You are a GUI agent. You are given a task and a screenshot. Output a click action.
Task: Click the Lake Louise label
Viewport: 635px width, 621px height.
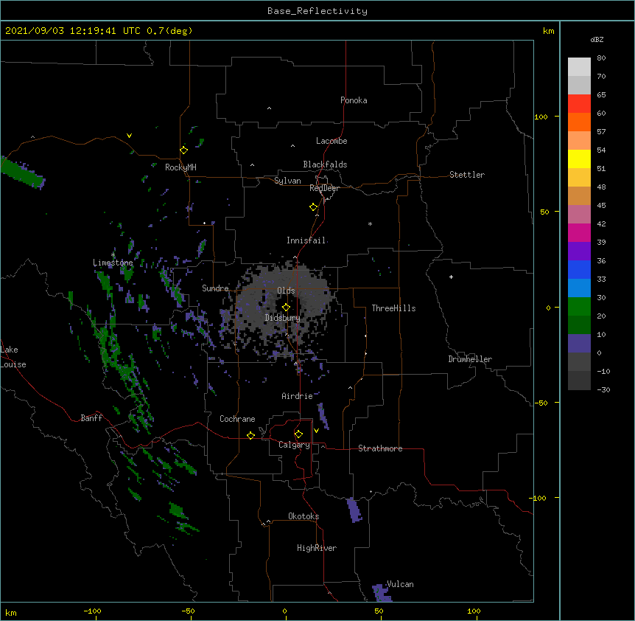pos(13,357)
